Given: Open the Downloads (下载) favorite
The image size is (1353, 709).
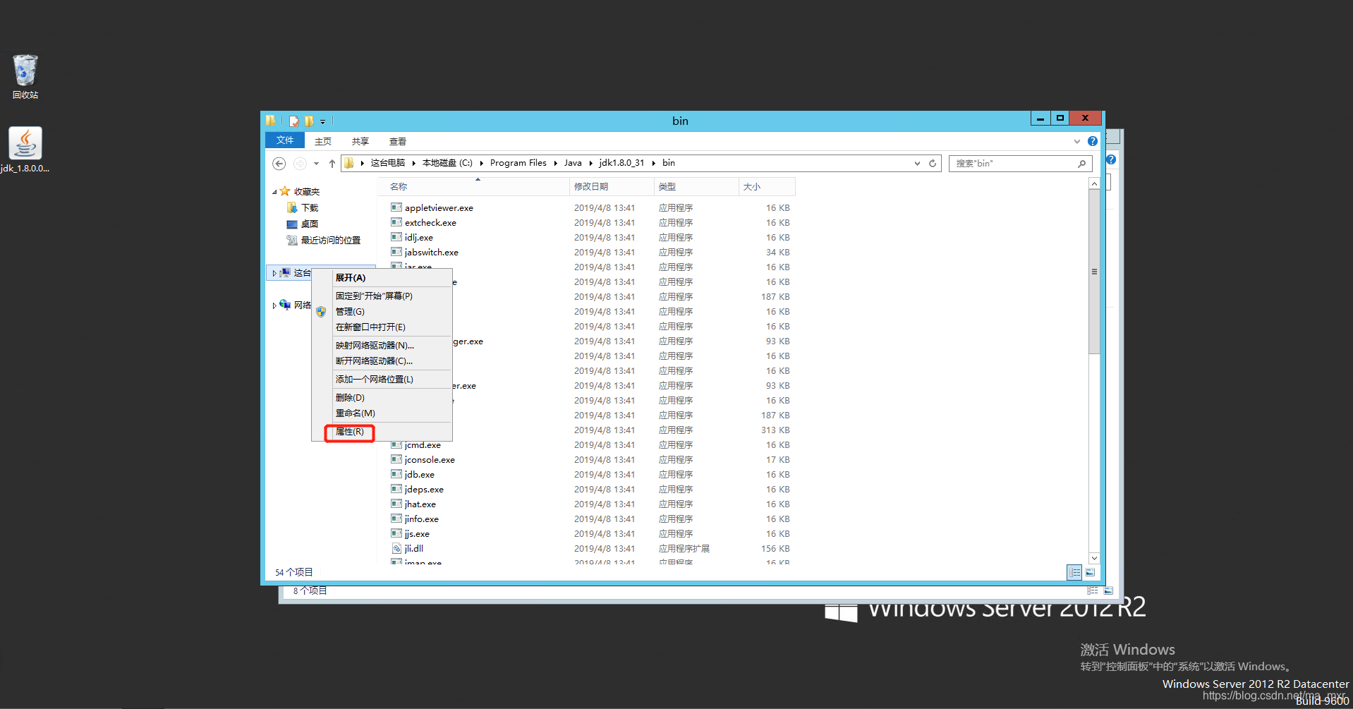Looking at the screenshot, I should [303, 207].
